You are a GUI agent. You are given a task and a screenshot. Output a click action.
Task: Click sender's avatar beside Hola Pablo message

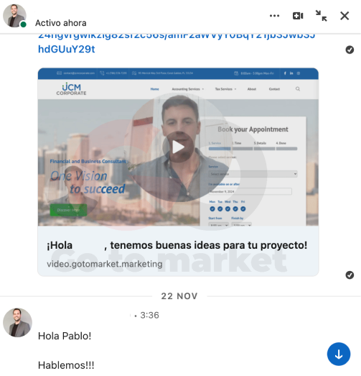(x=17, y=323)
